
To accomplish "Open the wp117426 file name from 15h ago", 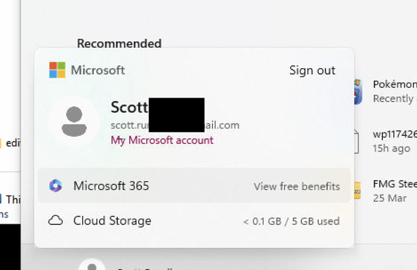I will [395, 134].
